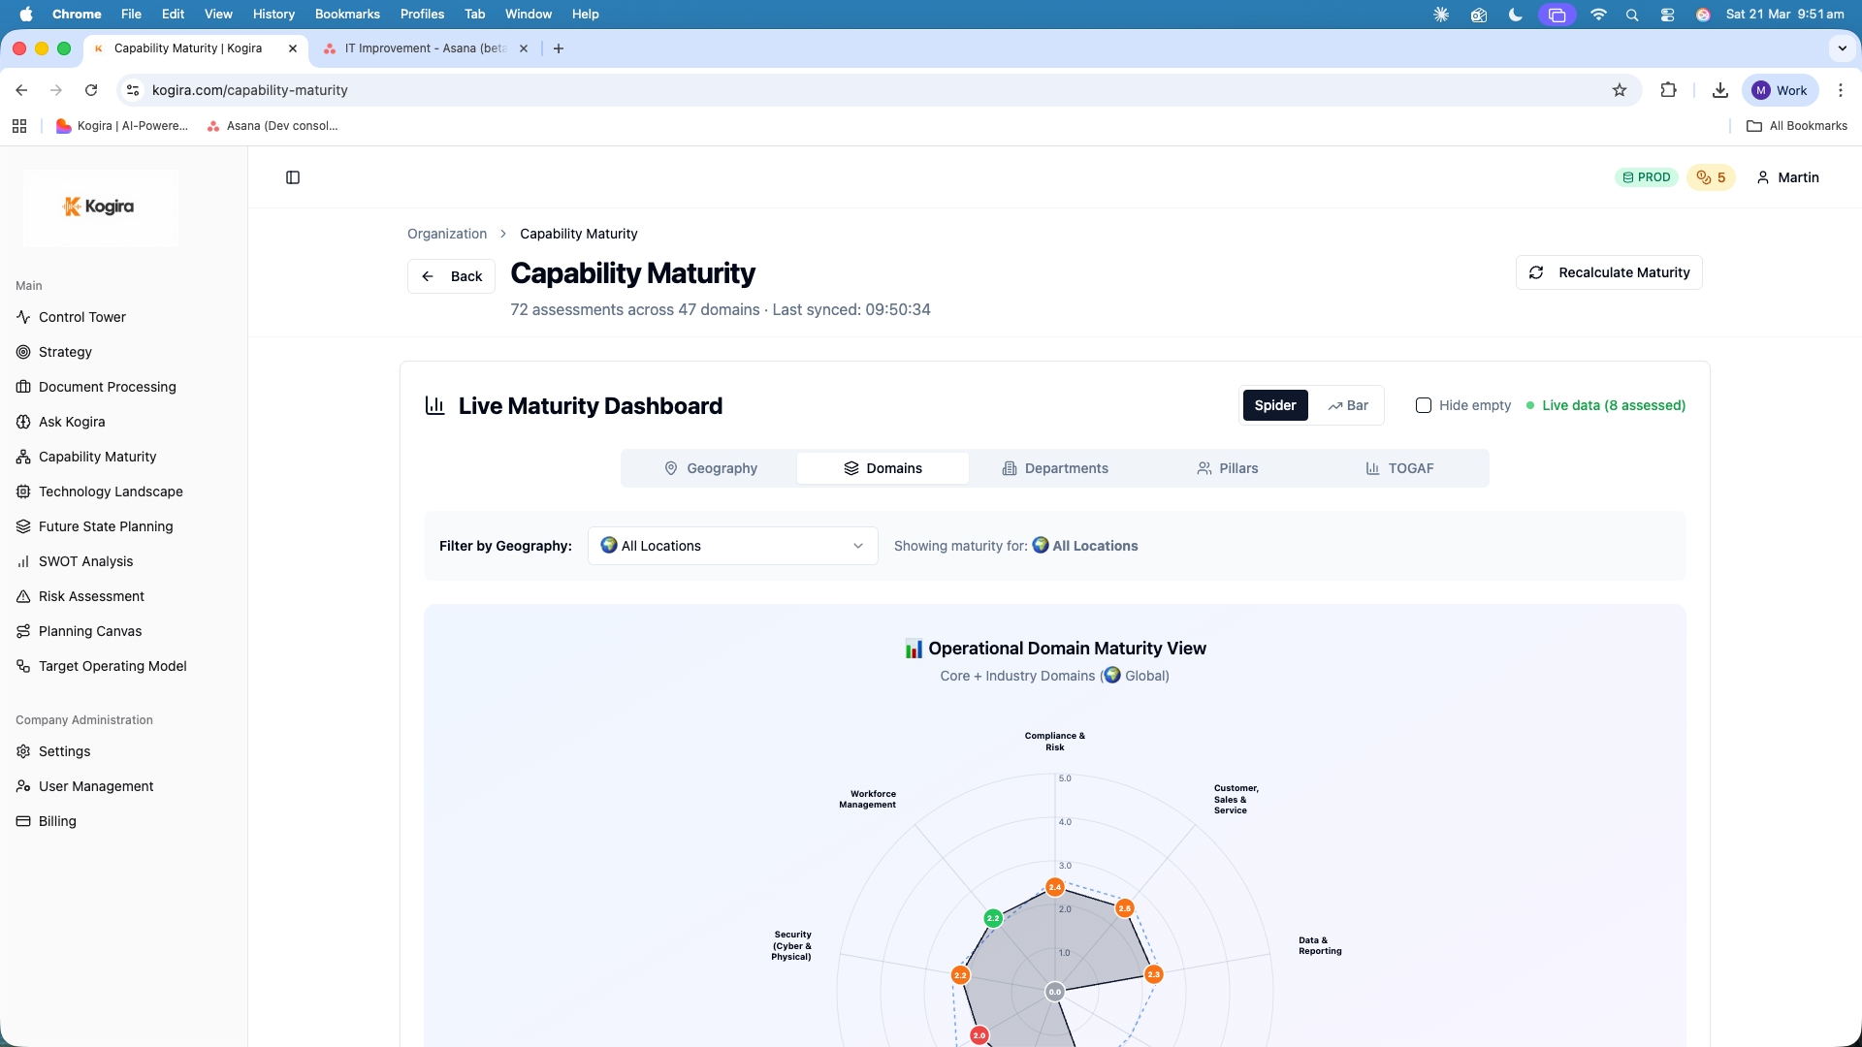Open Control Tower from the sidebar
Screen dimensions: 1862x1047
pyautogui.click(x=81, y=317)
